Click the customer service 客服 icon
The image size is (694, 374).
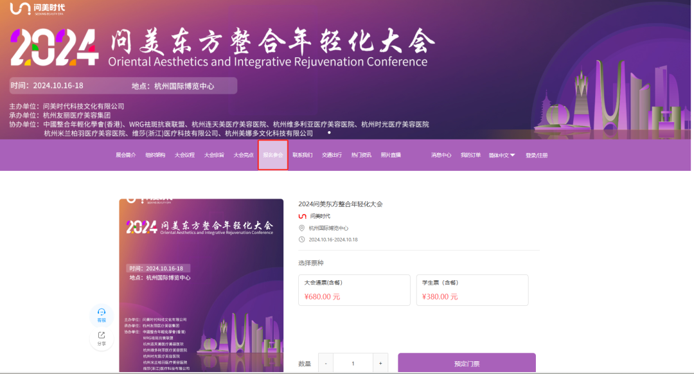tap(102, 315)
